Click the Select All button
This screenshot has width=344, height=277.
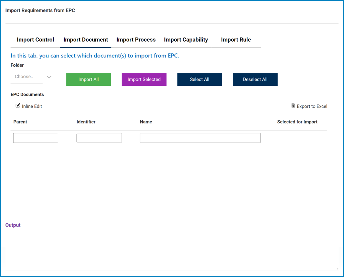point(200,79)
